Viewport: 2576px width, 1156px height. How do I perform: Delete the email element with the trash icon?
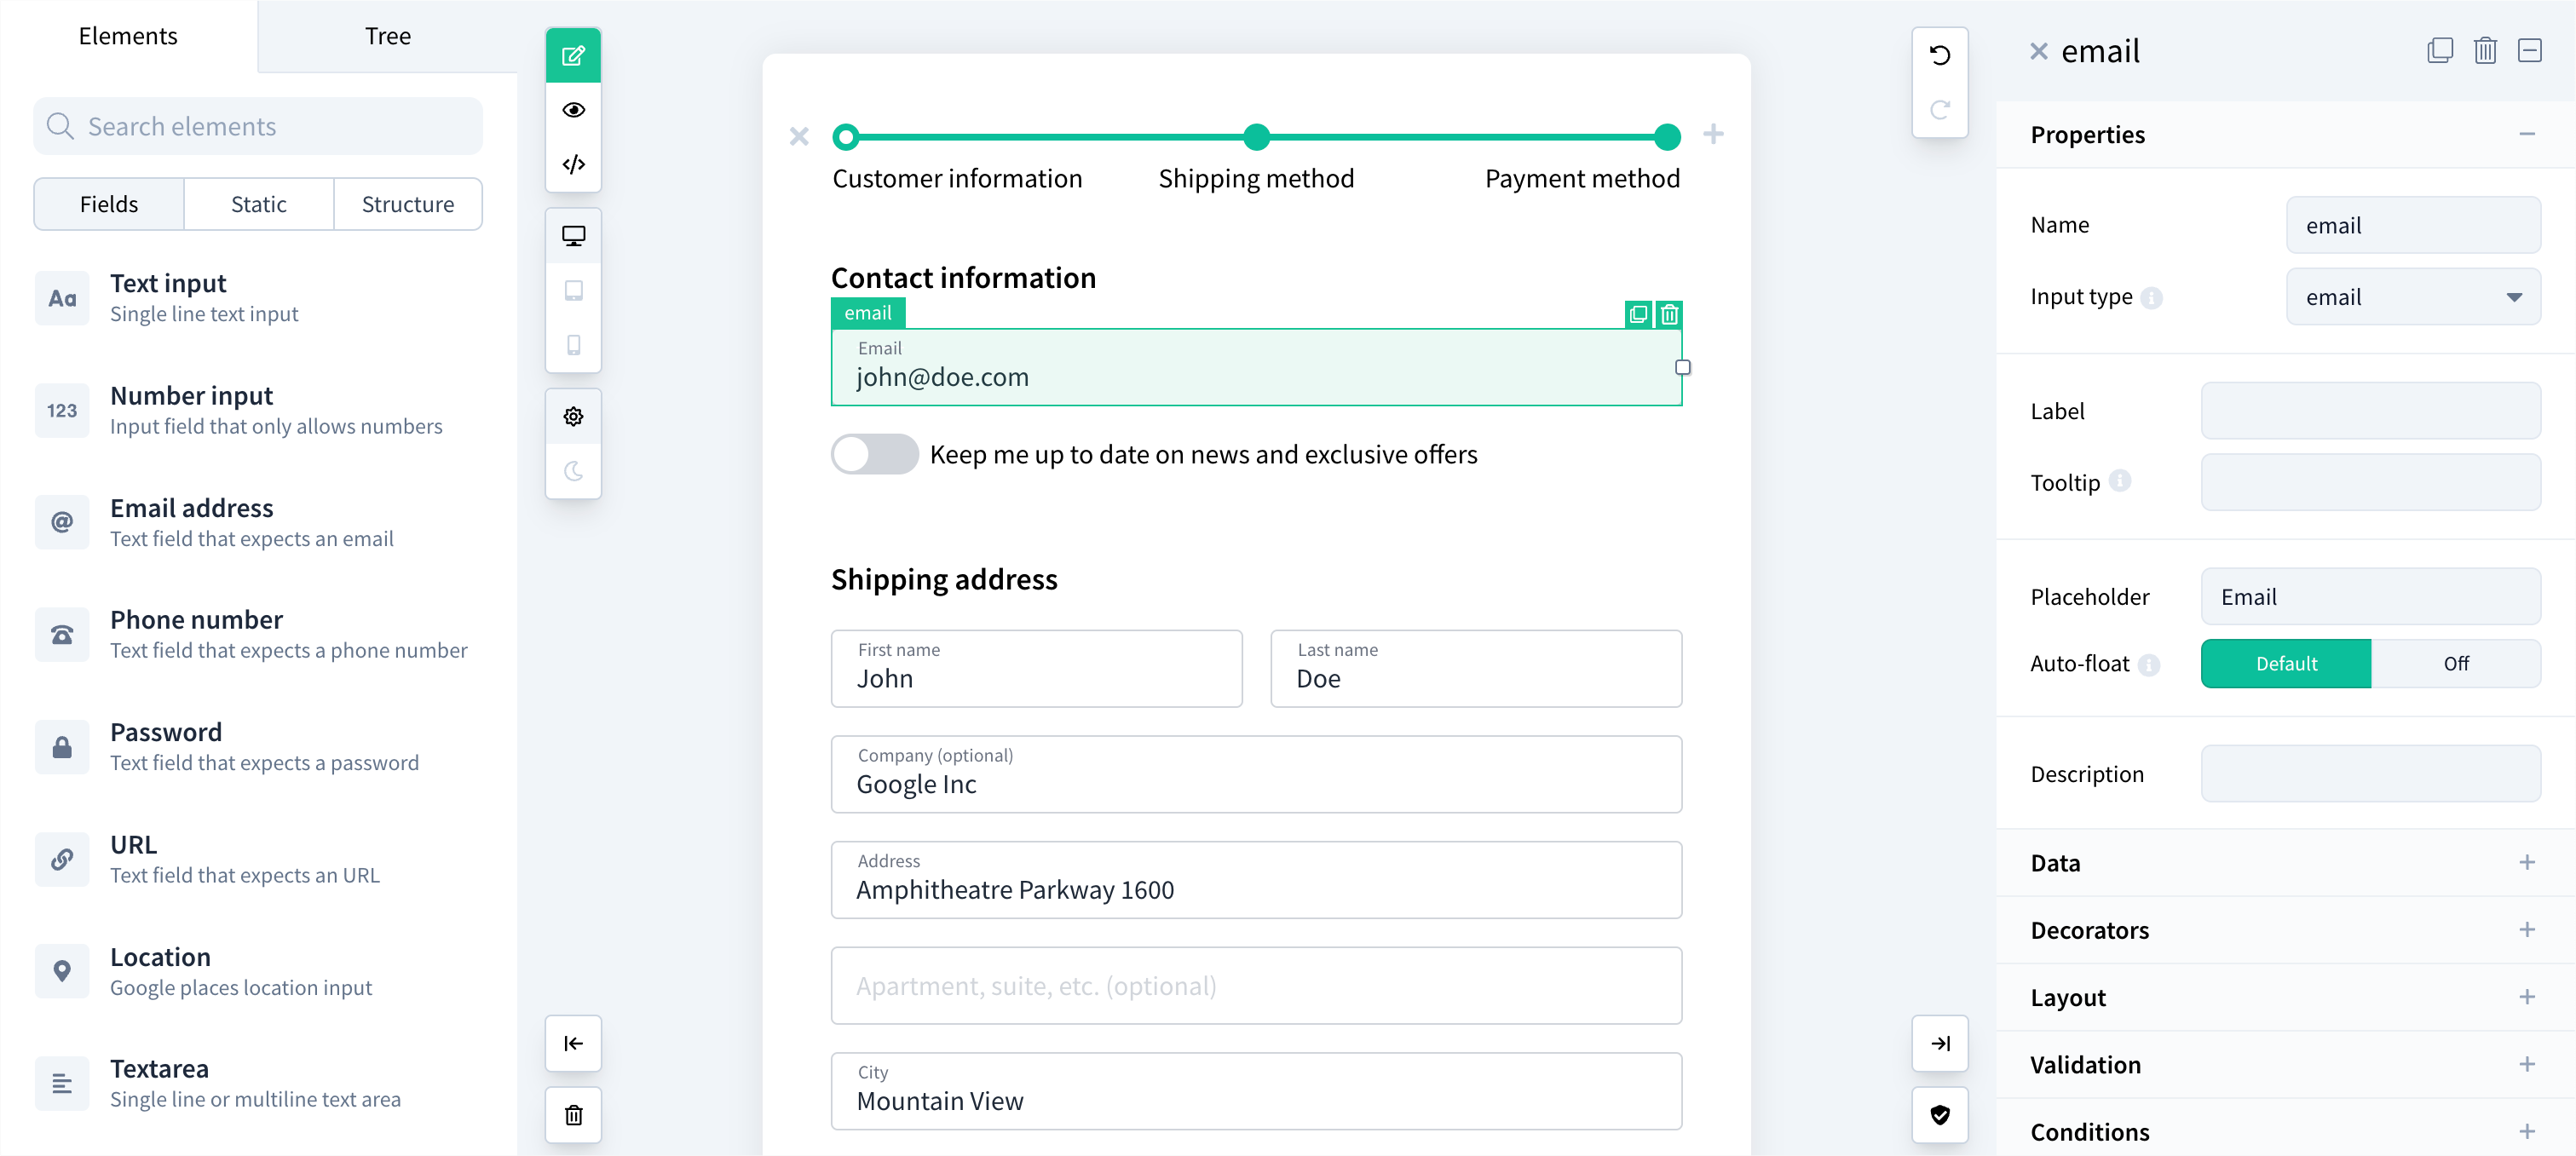[x=1668, y=314]
